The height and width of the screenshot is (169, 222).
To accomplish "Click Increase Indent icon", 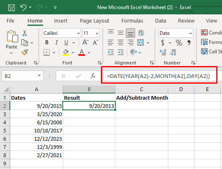I will [x=121, y=53].
